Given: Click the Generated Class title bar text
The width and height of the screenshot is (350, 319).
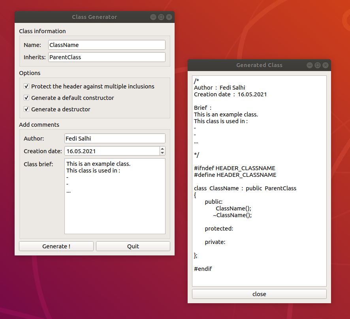Looking at the screenshot, I should [x=260, y=65].
